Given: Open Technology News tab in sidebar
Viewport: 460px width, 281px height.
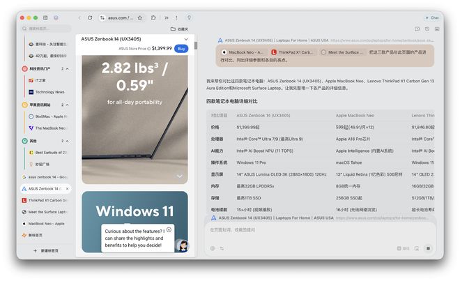Looking at the screenshot, I should [x=49, y=92].
